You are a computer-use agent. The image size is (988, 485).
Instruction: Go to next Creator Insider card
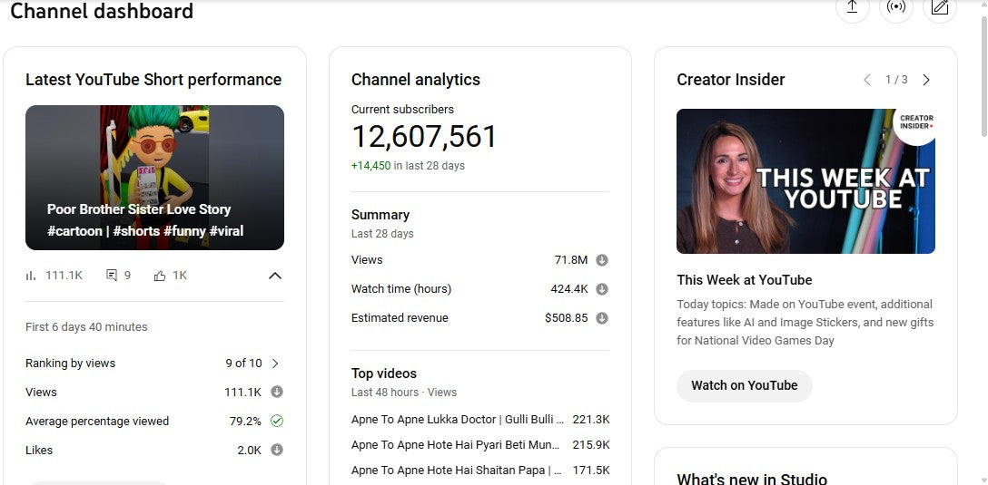pos(926,80)
